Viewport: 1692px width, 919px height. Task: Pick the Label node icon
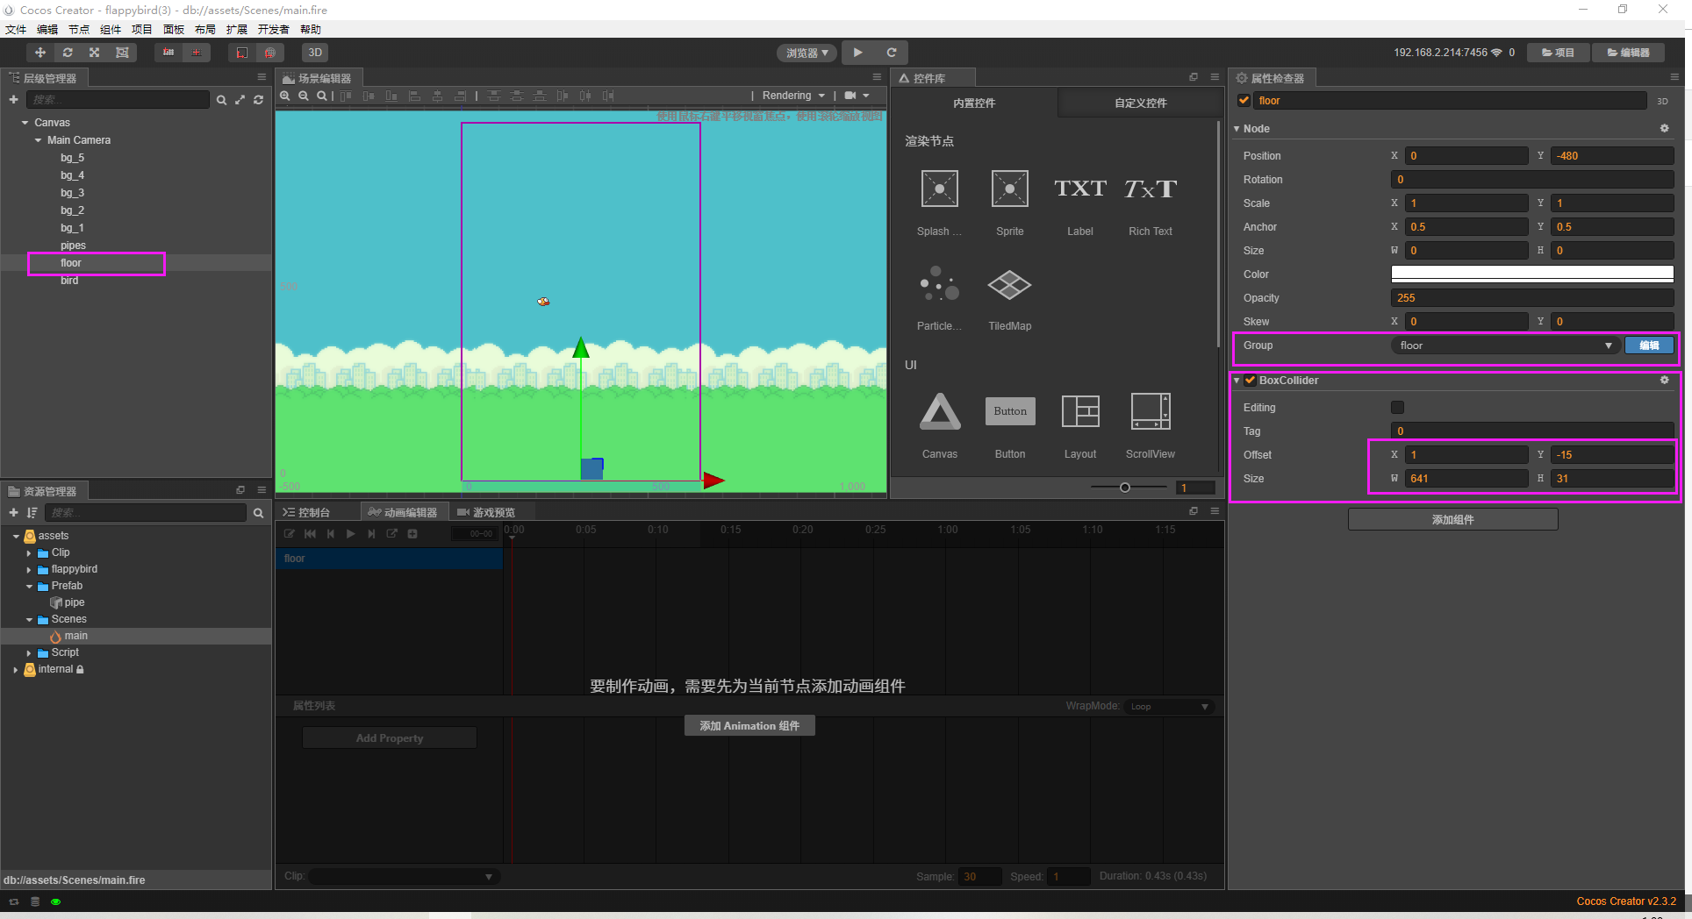coord(1079,189)
